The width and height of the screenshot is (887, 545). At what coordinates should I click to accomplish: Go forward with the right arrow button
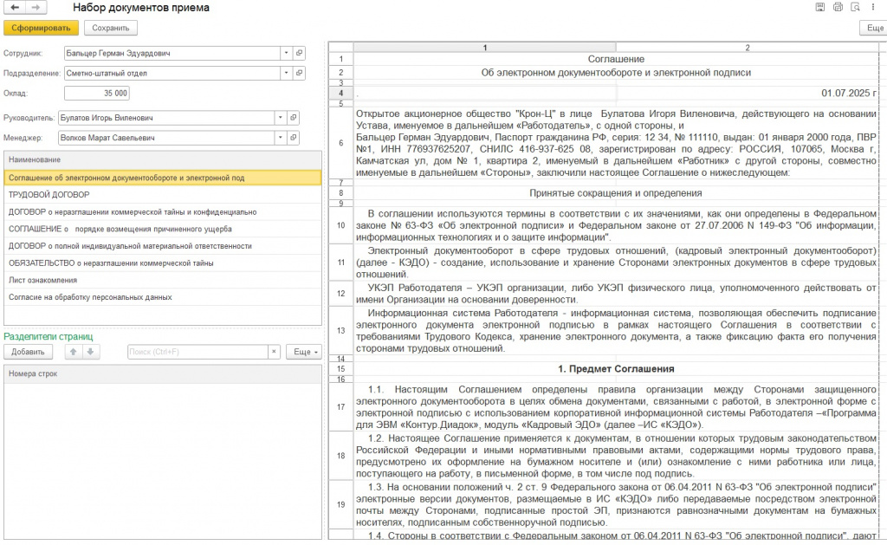[x=35, y=7]
